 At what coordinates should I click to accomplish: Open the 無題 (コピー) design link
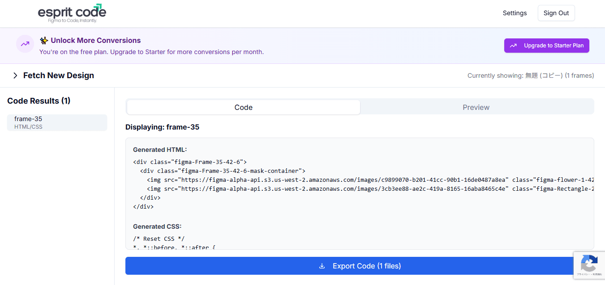click(543, 75)
